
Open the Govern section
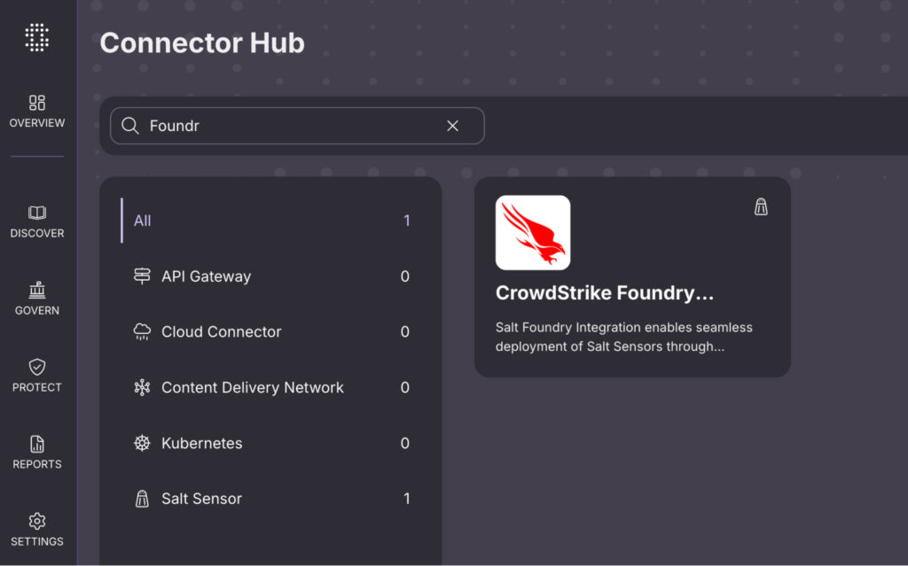(37, 299)
